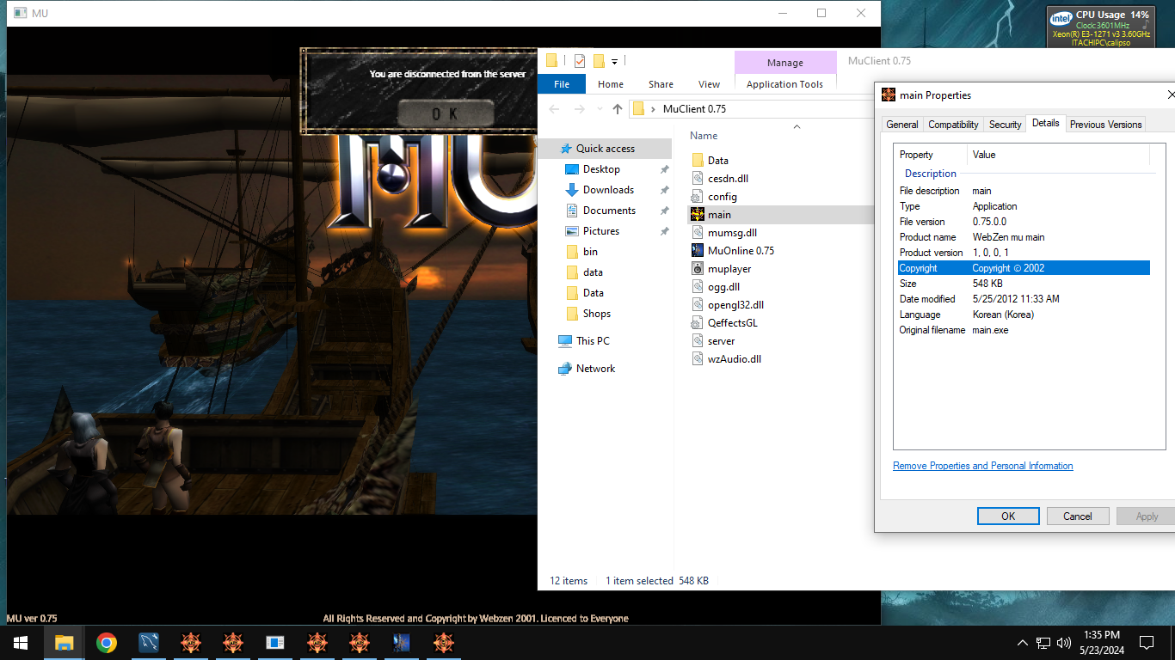Image resolution: width=1175 pixels, height=660 pixels.
Task: Show hidden system tray icons chevron
Action: 1023,643
